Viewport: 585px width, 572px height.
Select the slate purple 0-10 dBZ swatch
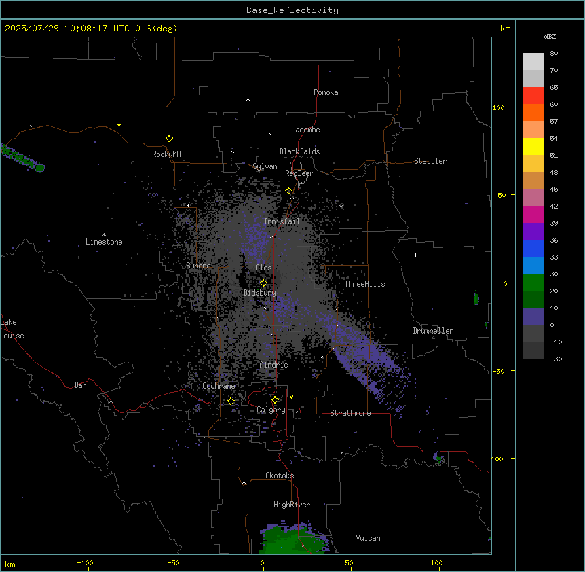[x=533, y=317]
